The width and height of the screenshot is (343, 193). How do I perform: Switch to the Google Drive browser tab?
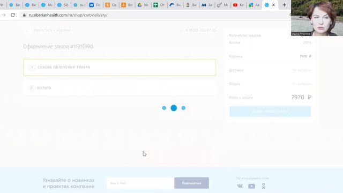click(143, 5)
